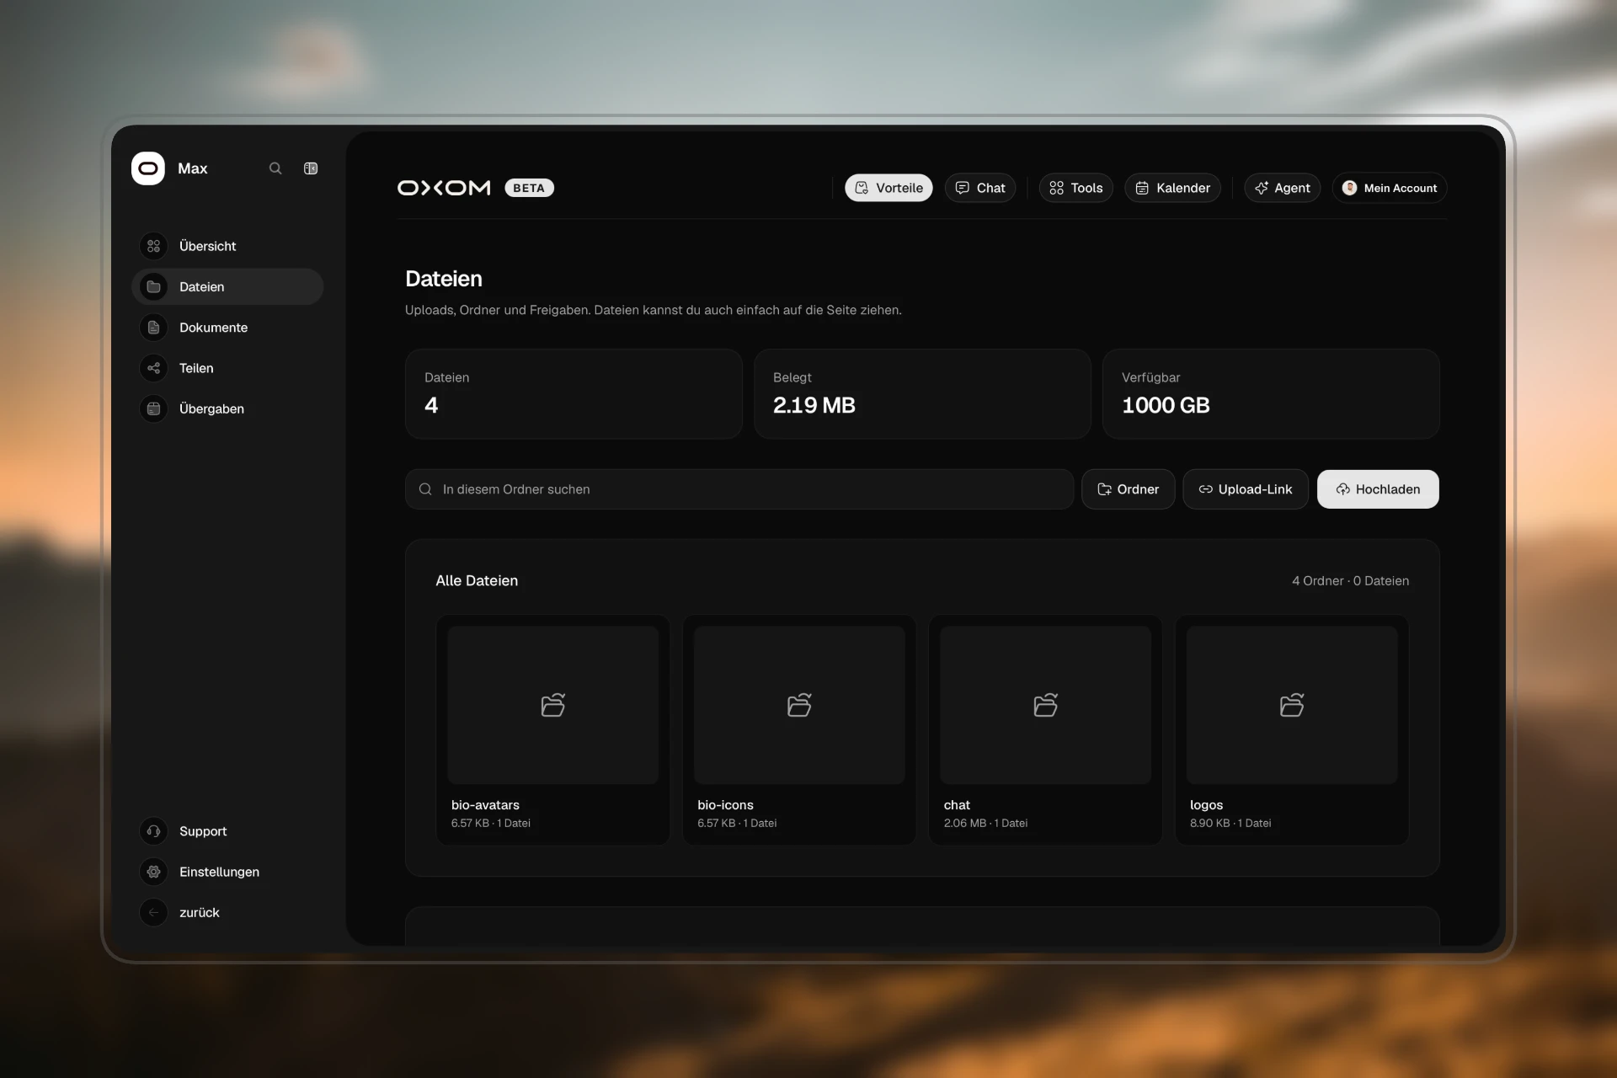1617x1078 pixels.
Task: Open Tools from the top bar
Action: [1075, 188]
